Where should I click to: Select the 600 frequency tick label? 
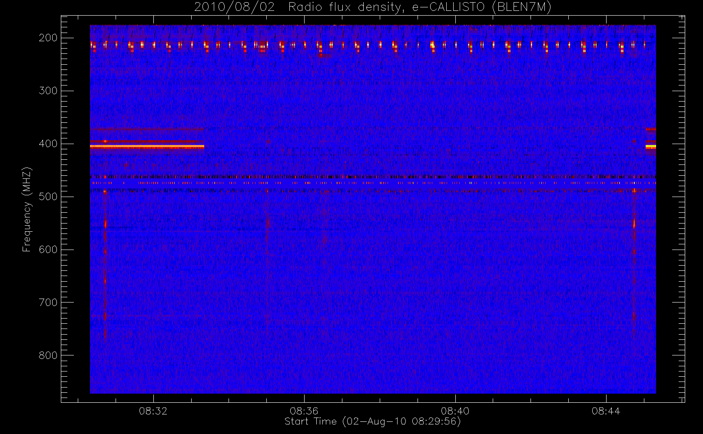click(48, 250)
